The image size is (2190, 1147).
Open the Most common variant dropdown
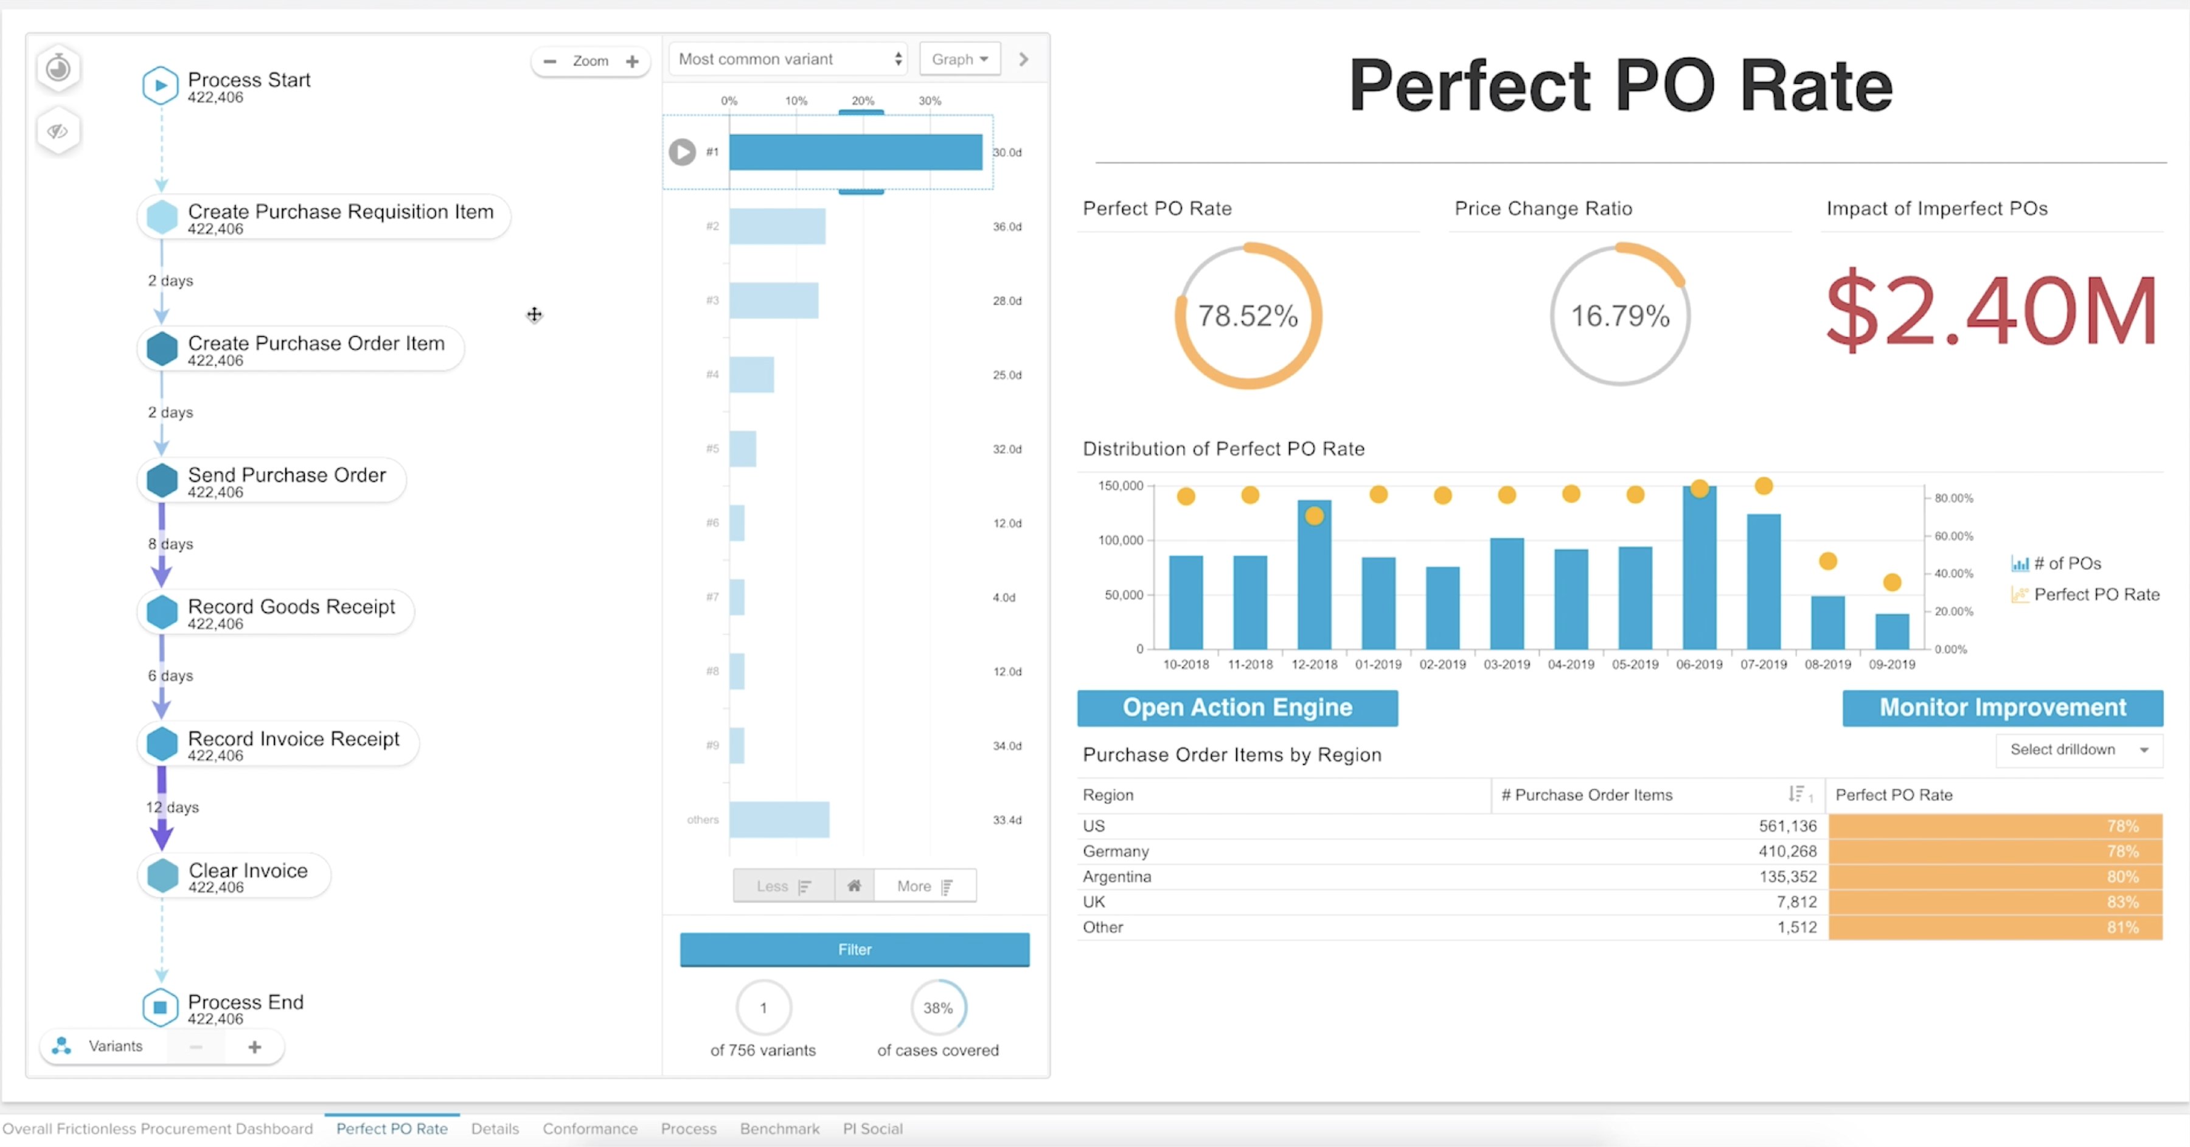coord(788,60)
